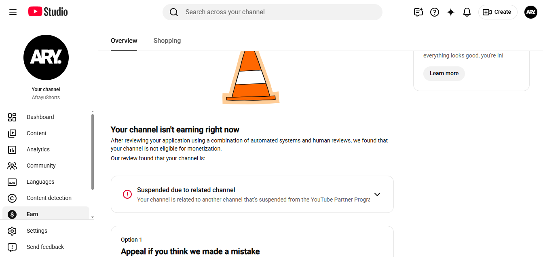
Task: Open the notifications bell
Action: point(467,12)
